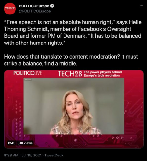Viewport: 147px width, 161px height.
Task: Click the POLITICOLIVE logo in the video
Action: (28, 73)
